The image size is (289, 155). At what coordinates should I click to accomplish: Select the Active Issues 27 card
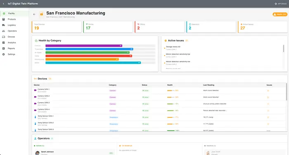pyautogui.click(x=263, y=27)
